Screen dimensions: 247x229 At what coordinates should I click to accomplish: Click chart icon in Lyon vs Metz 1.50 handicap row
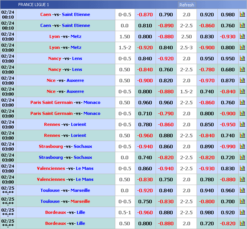tap(242, 36)
